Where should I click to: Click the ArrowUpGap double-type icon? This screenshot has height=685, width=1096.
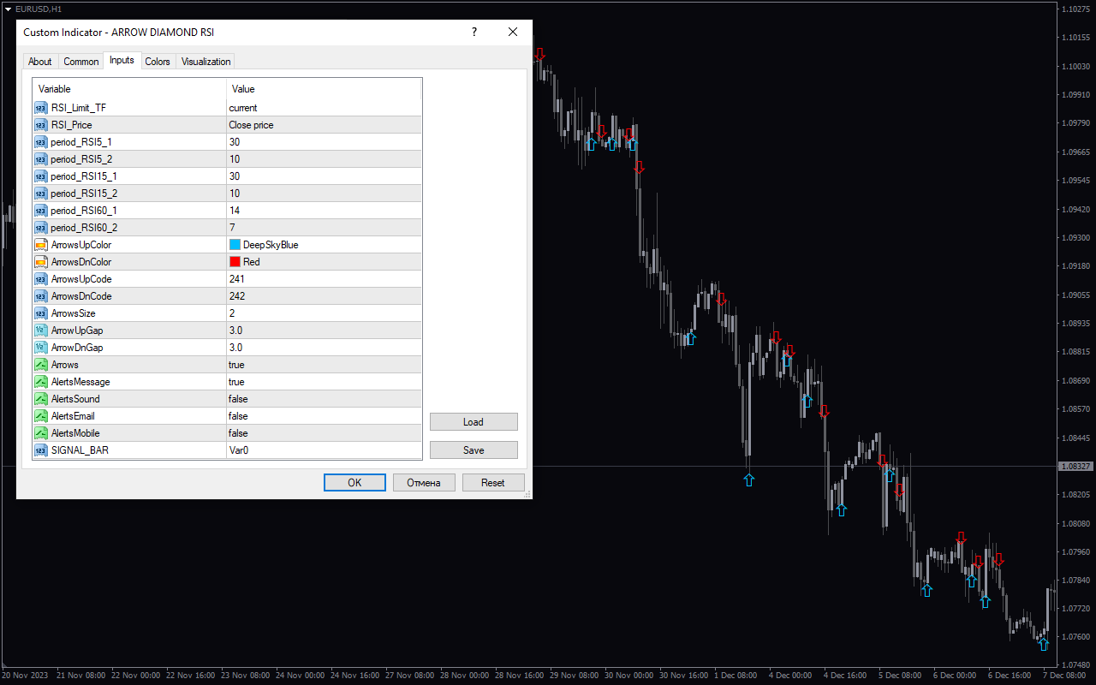40,331
